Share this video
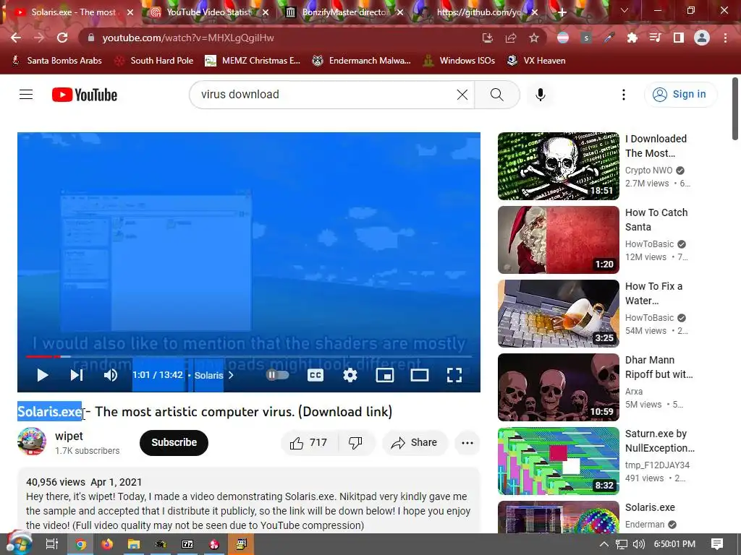 415,443
